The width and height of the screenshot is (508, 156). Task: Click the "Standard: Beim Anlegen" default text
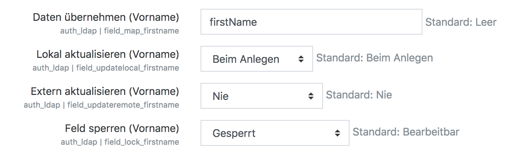point(374,58)
